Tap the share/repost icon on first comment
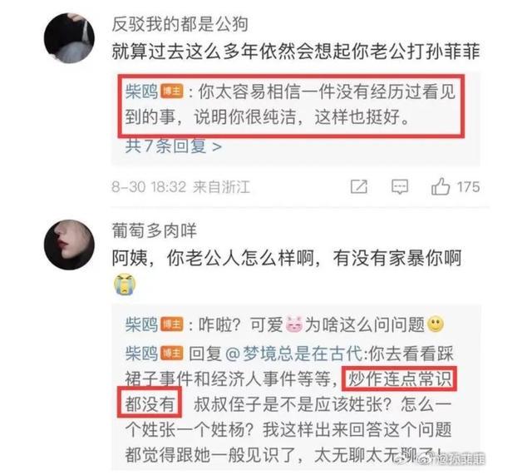The width and height of the screenshot is (532, 475). (x=358, y=186)
